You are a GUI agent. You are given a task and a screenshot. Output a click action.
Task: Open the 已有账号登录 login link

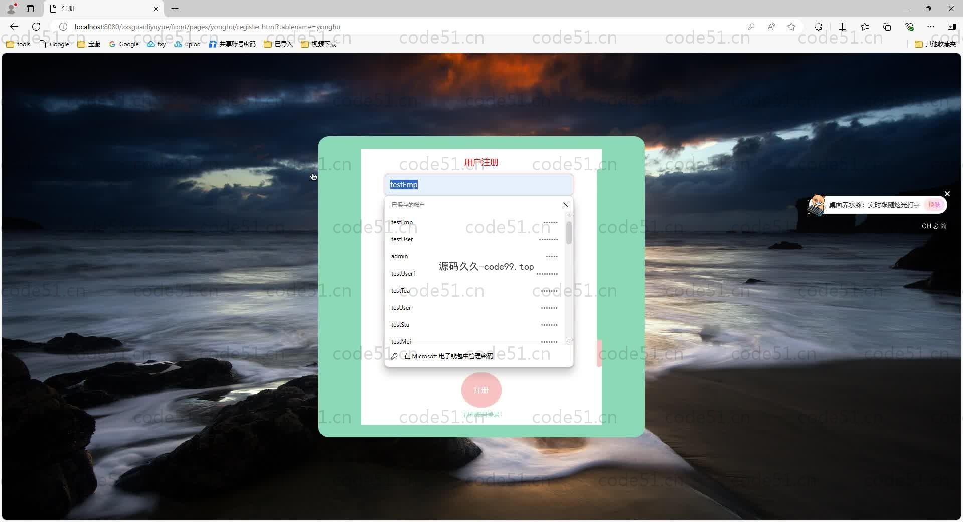pyautogui.click(x=481, y=415)
